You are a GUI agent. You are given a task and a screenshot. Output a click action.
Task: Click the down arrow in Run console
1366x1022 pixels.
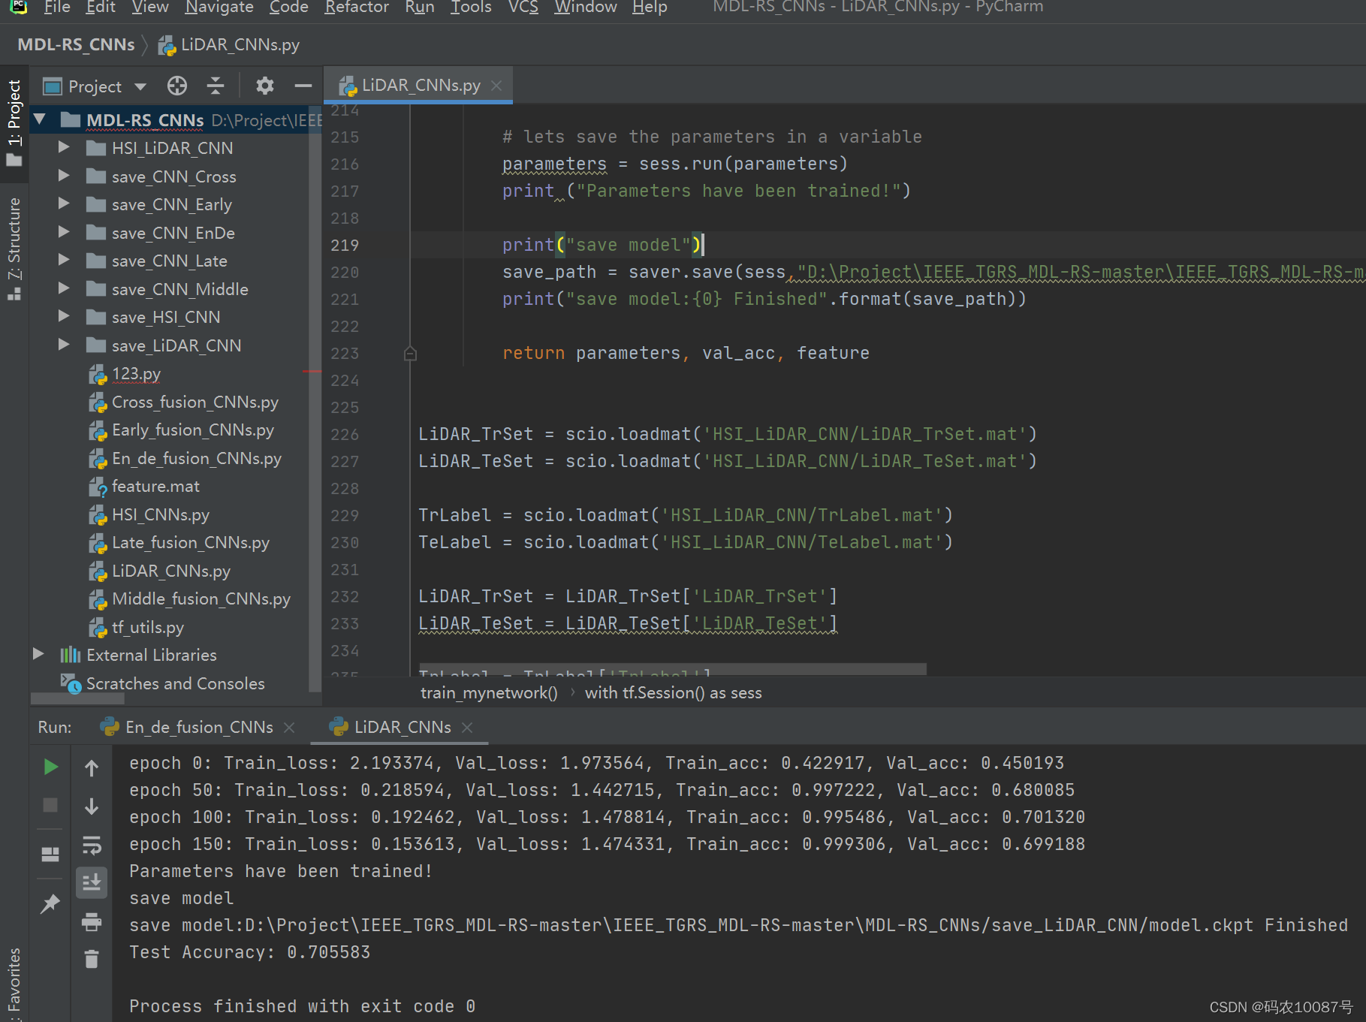[x=92, y=806]
